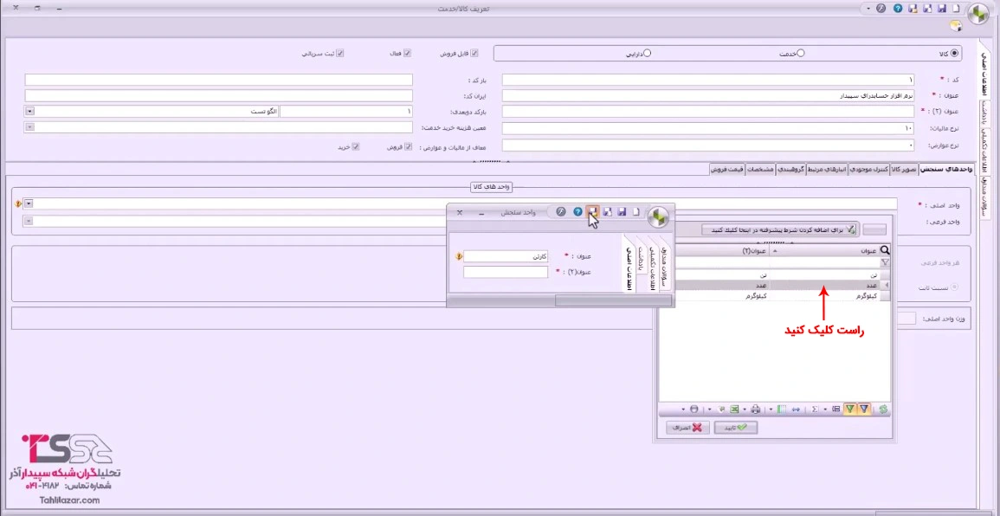Viewport: 1000px width, 516px height.
Task: Click the بارکد input field in main window
Action: pos(219,81)
